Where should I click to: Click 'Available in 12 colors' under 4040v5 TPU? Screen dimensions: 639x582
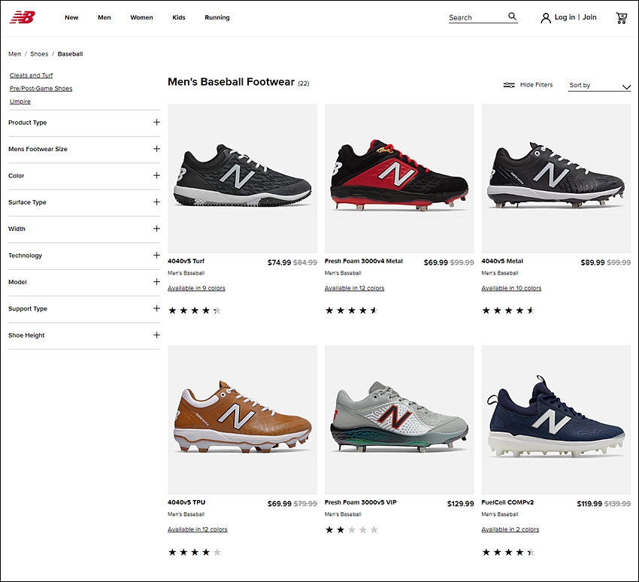[x=197, y=529]
